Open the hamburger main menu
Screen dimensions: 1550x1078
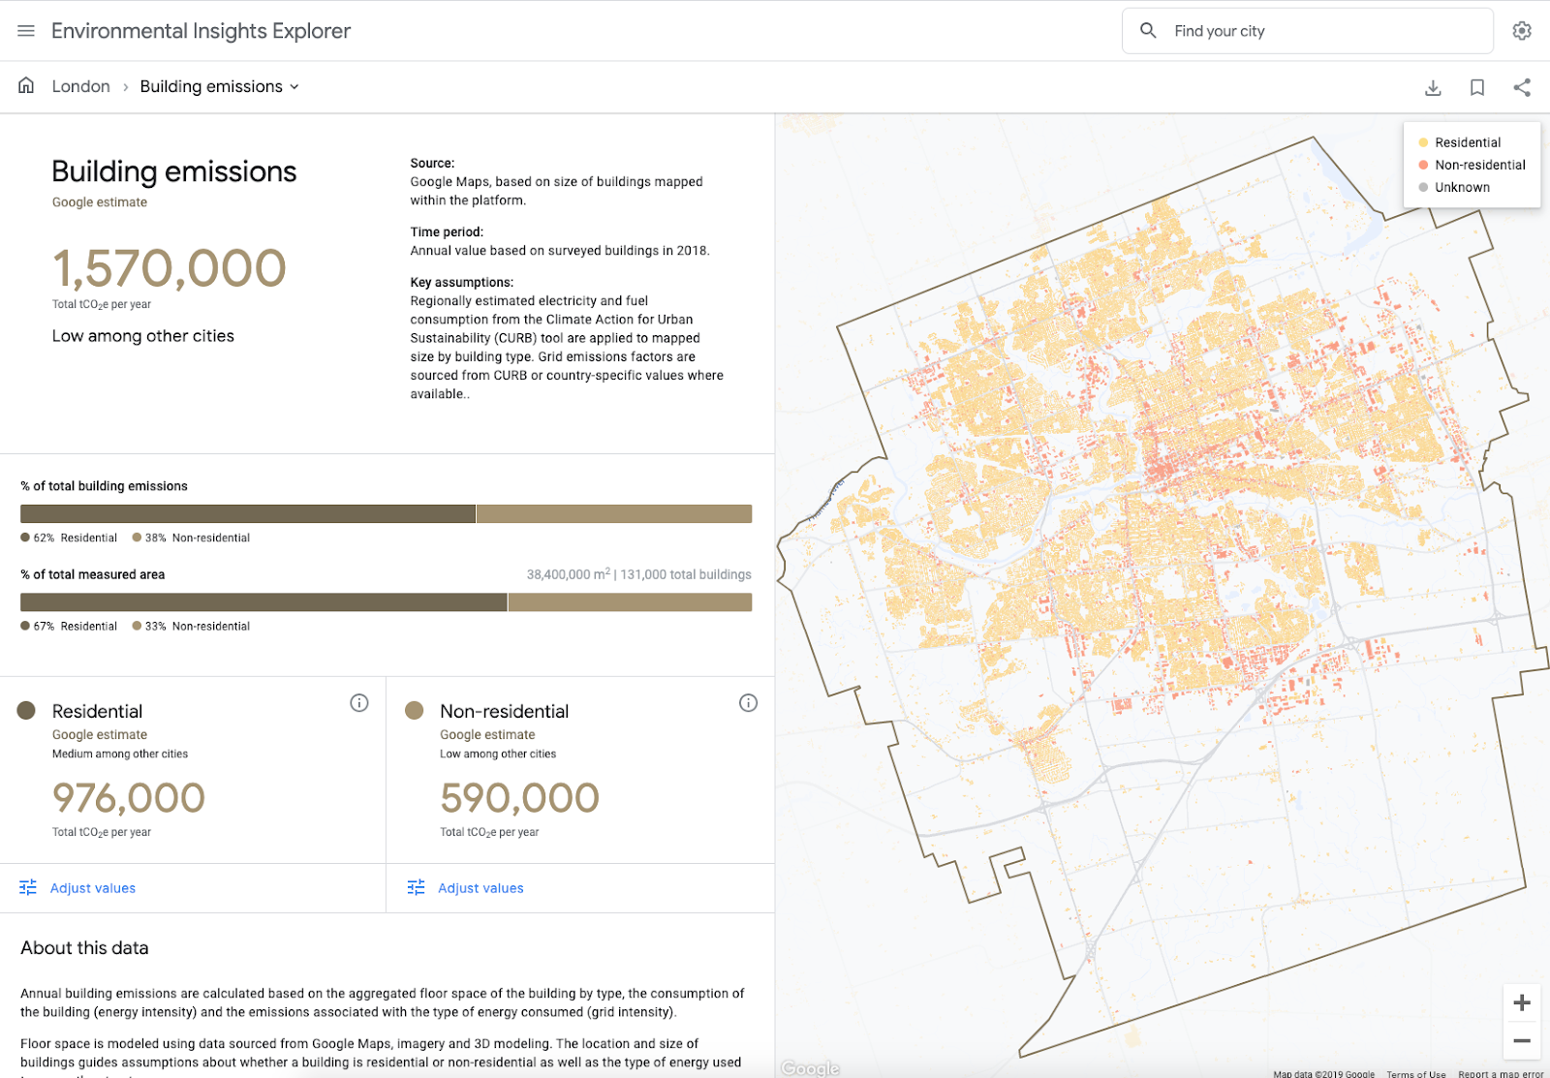pos(26,31)
